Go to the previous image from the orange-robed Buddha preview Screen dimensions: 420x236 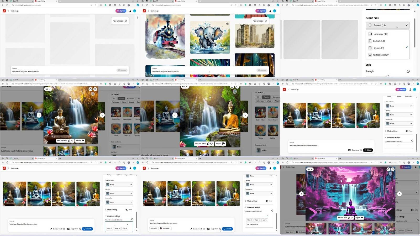pos(175,115)
